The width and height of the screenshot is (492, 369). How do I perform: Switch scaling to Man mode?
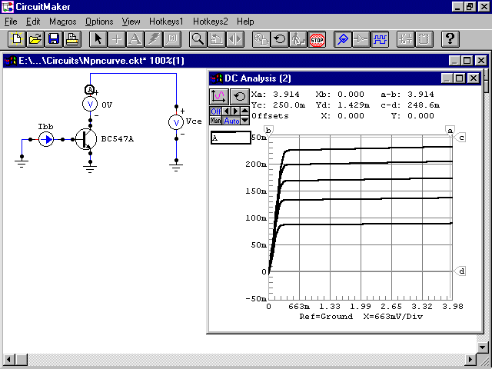click(x=215, y=121)
